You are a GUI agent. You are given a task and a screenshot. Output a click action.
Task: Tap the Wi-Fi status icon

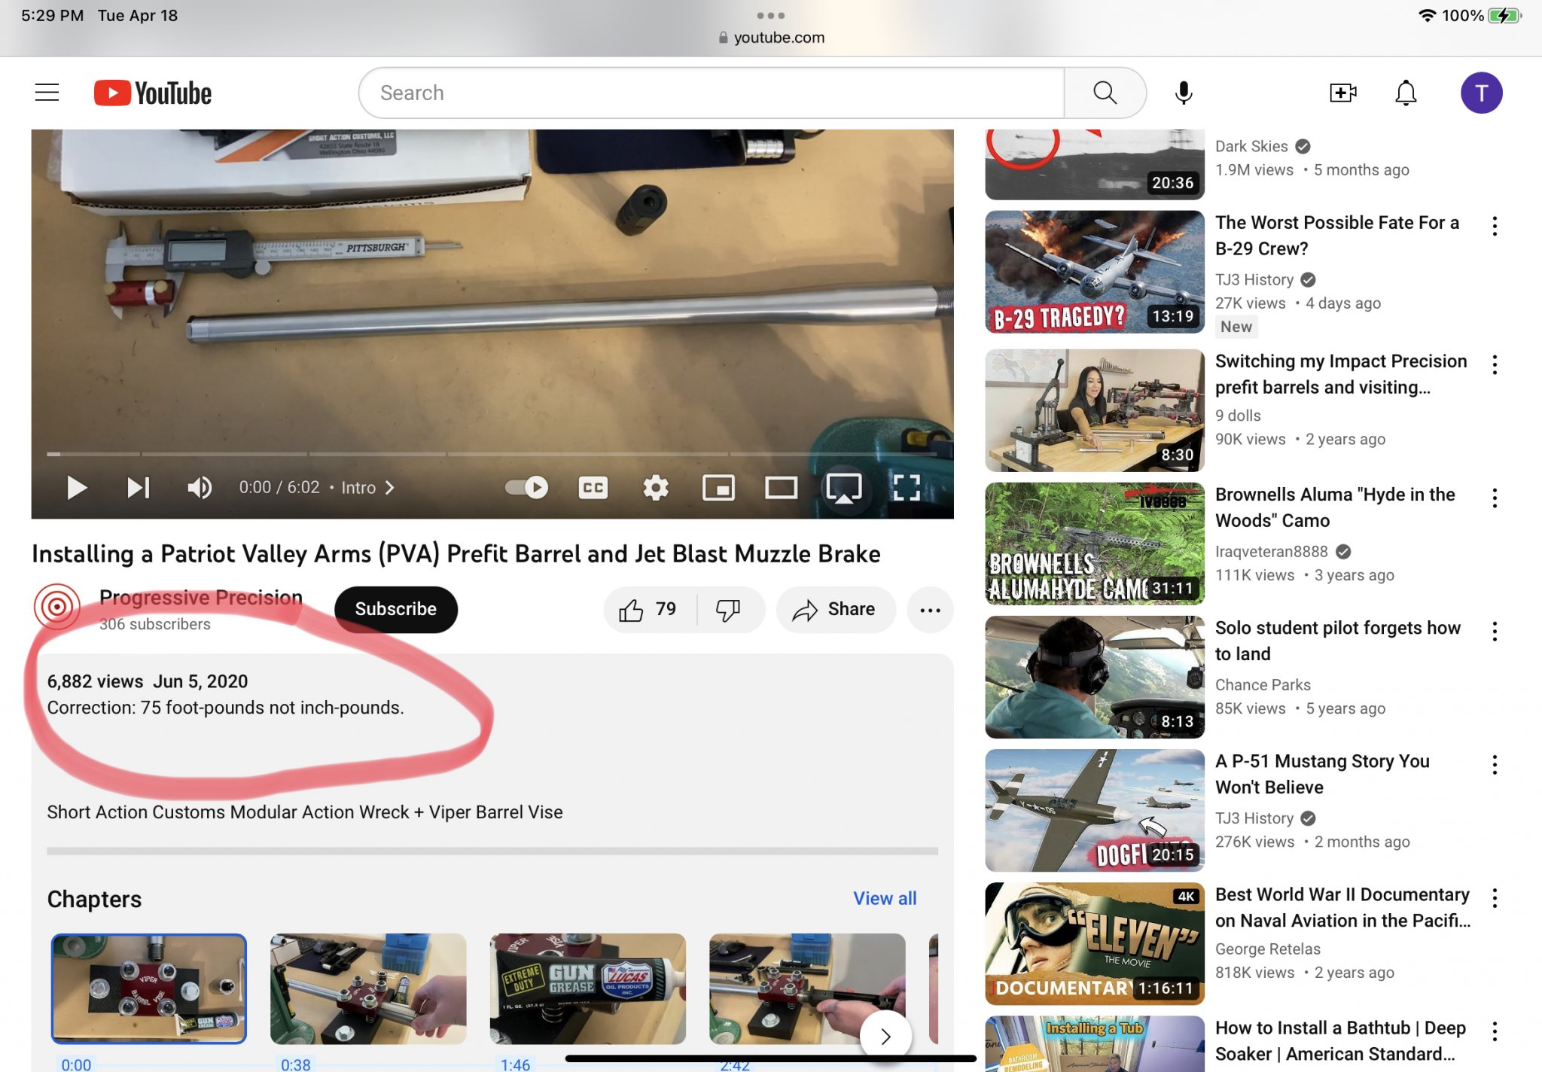[x=1426, y=16]
